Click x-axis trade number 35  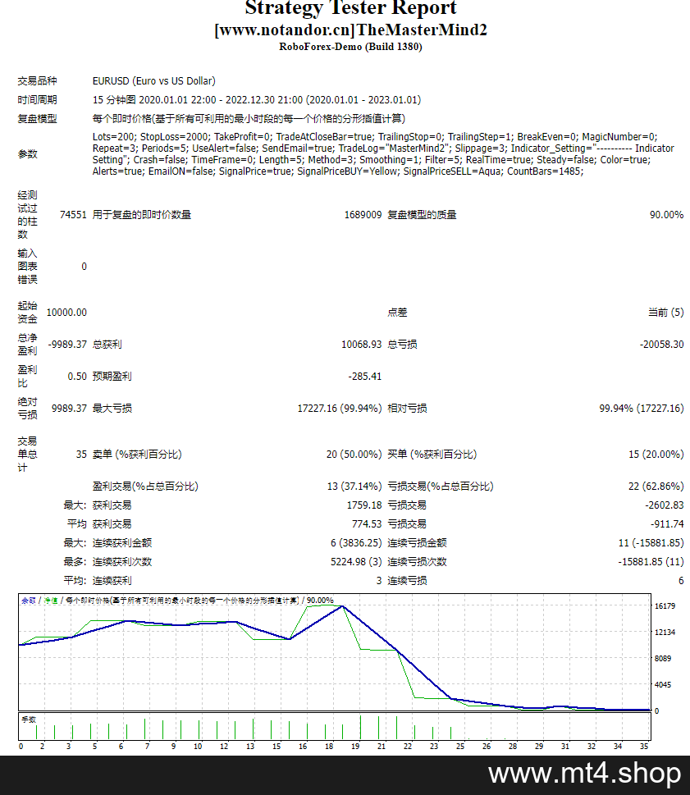click(644, 747)
